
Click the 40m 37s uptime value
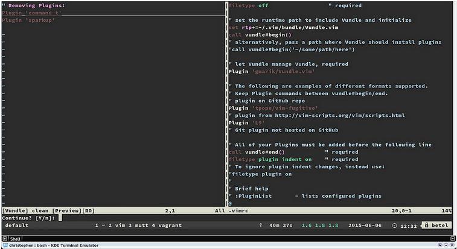point(281,225)
